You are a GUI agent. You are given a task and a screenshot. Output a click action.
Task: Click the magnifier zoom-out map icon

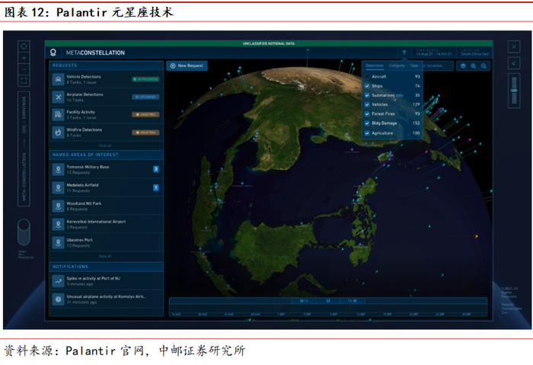[x=484, y=66]
